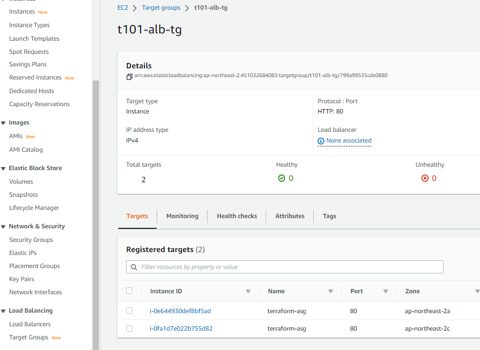This screenshot has width=480, height=350.
Task: Click the Registered targets heading
Action: point(165,250)
